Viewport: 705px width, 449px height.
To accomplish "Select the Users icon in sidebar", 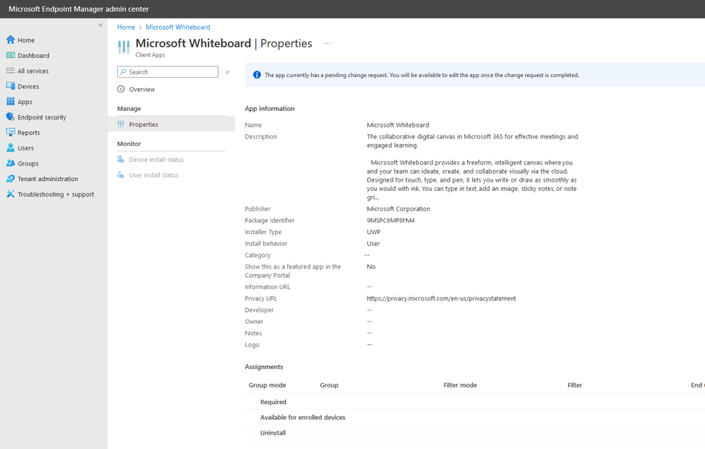I will coord(10,148).
